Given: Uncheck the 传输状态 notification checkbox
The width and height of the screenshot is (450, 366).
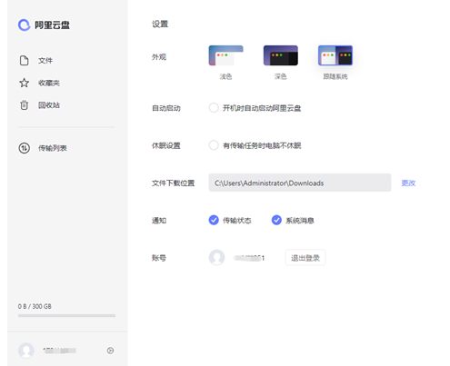Looking at the screenshot, I should click(x=214, y=220).
